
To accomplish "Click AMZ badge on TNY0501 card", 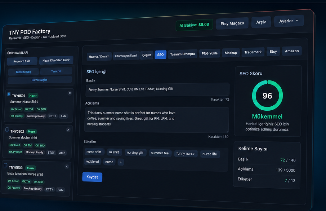I will point(64,116).
